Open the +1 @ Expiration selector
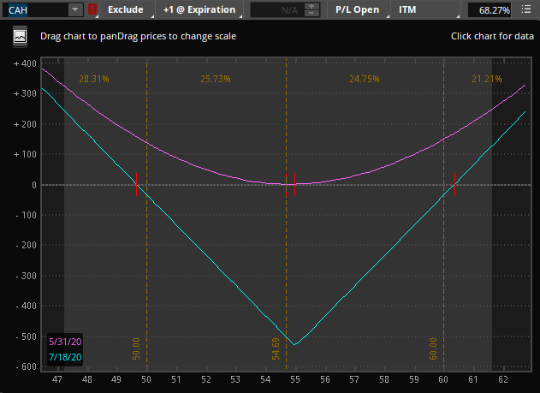 [199, 10]
